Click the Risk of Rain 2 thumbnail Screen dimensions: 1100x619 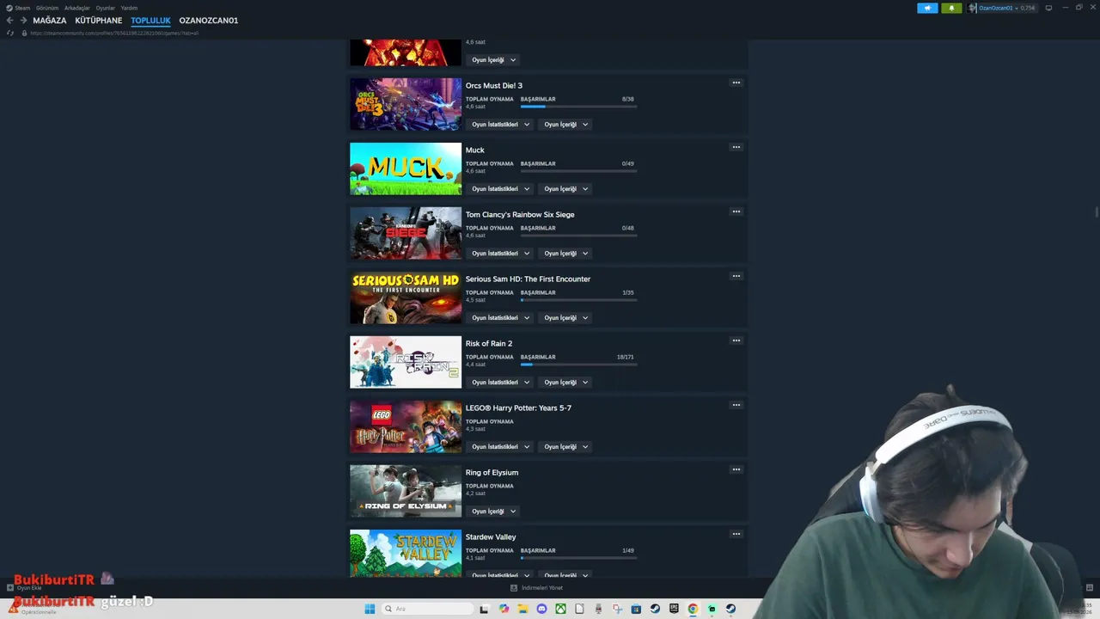(406, 362)
